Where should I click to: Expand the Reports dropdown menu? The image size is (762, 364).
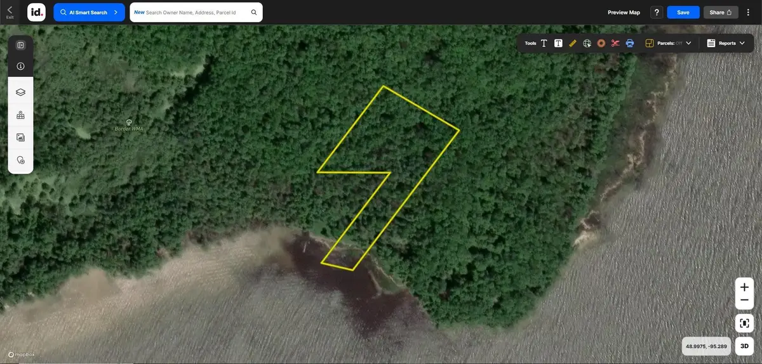coord(726,43)
